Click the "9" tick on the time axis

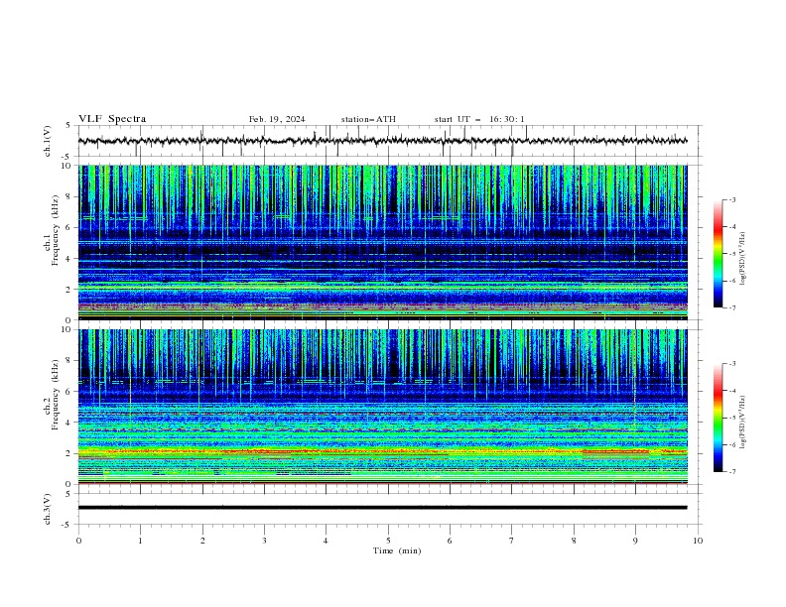click(x=635, y=541)
